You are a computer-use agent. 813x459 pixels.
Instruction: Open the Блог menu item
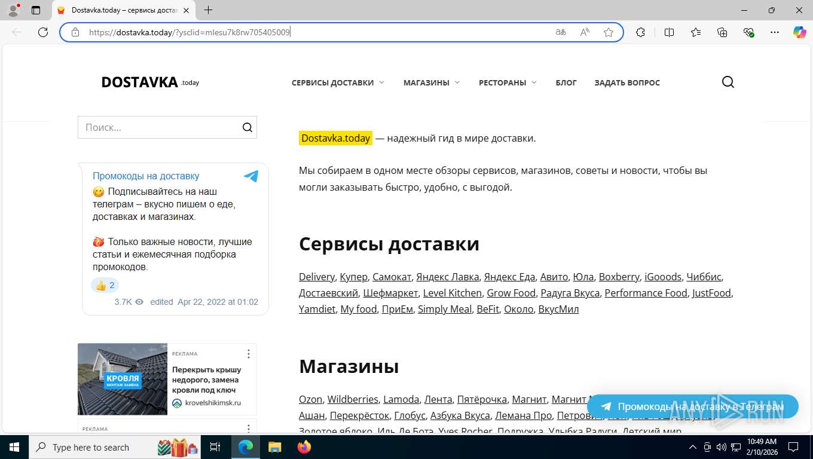[x=566, y=82]
